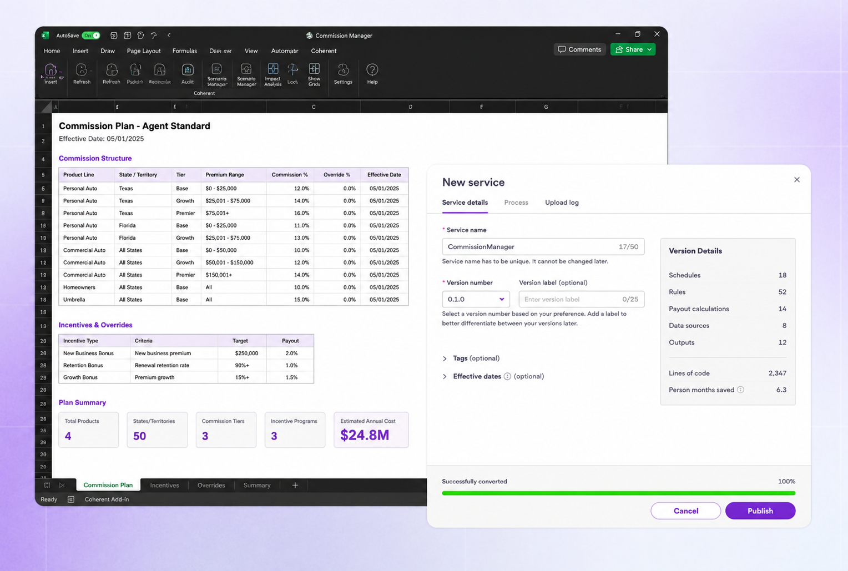Click the Version label input field
The width and height of the screenshot is (848, 571).
point(581,299)
